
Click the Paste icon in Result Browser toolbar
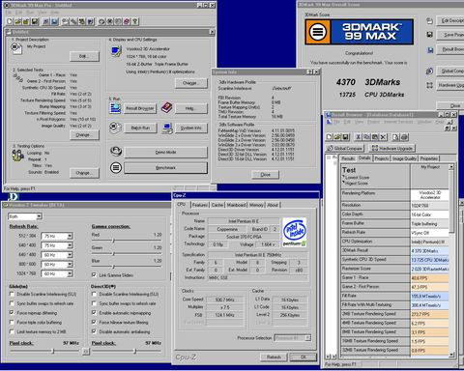[x=374, y=137]
